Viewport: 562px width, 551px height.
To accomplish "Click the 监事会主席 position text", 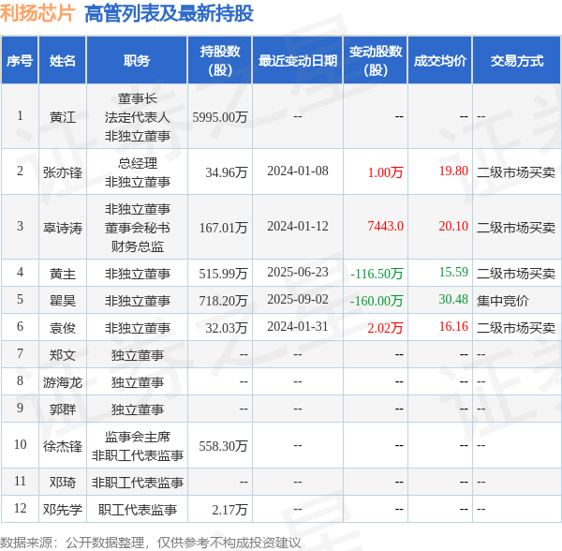I will pos(138,437).
